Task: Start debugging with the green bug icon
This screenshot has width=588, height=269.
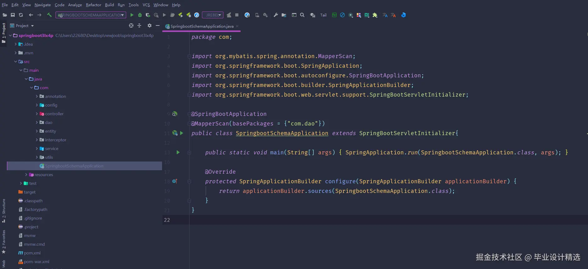Action: click(x=140, y=15)
